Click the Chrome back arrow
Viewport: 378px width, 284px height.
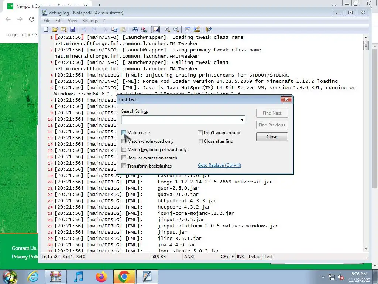[8, 19]
